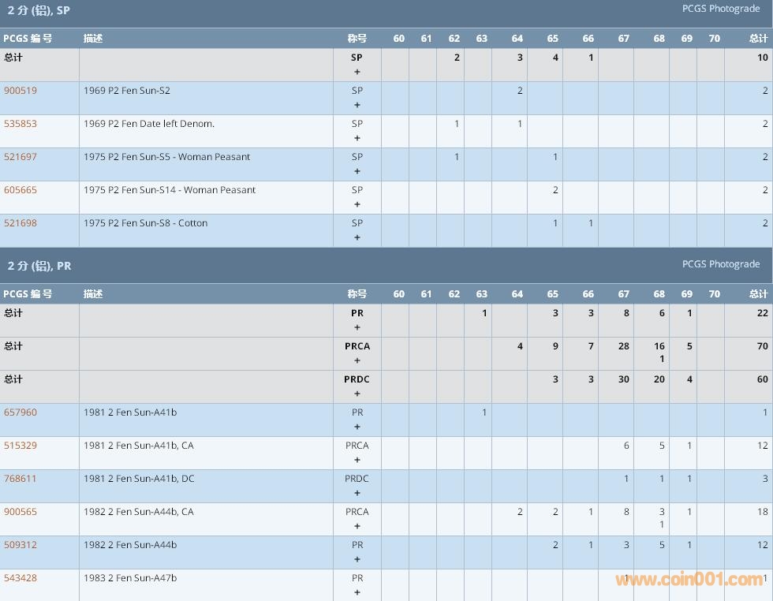The height and width of the screenshot is (601, 773).
Task: Open PCGS Photograde in PR section header
Action: (x=721, y=264)
